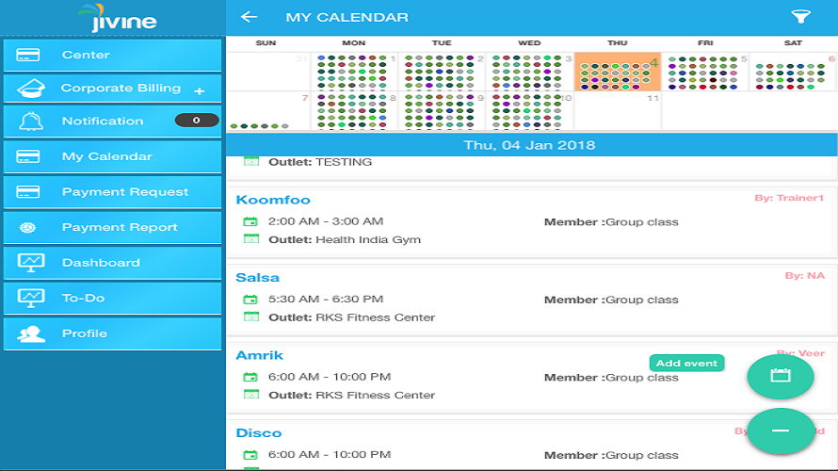Open the filter funnel icon
838x471 pixels.
[800, 17]
